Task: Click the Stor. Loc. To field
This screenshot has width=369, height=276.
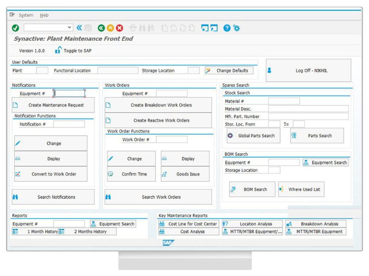Action: coord(299,124)
